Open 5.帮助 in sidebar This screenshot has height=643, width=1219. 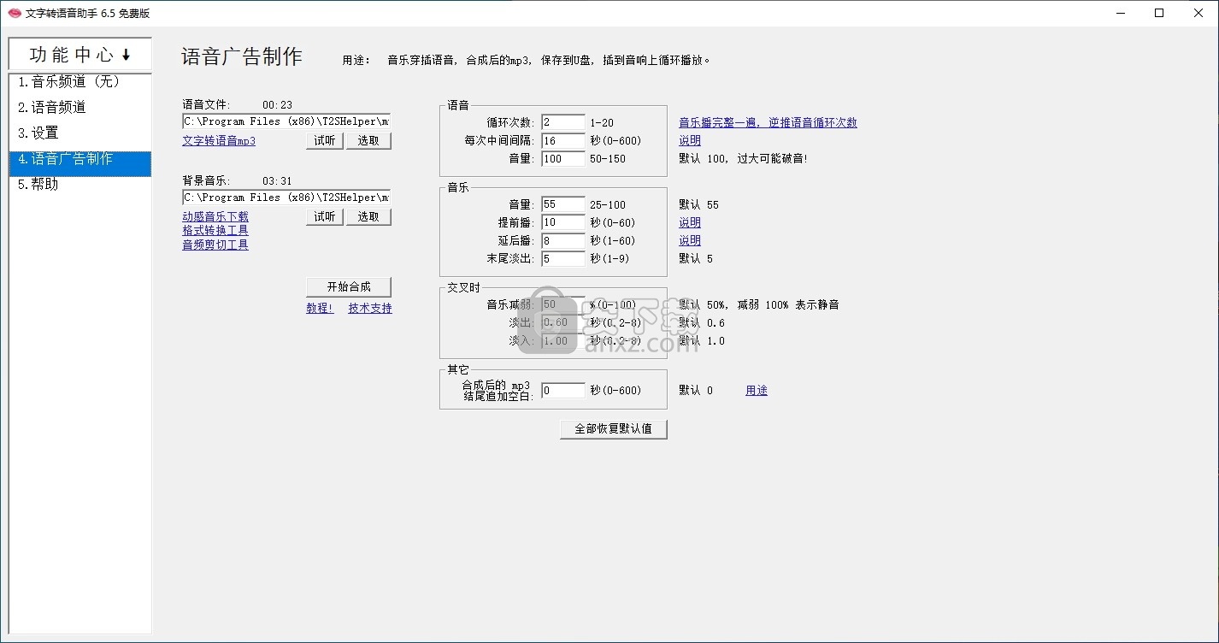click(80, 185)
